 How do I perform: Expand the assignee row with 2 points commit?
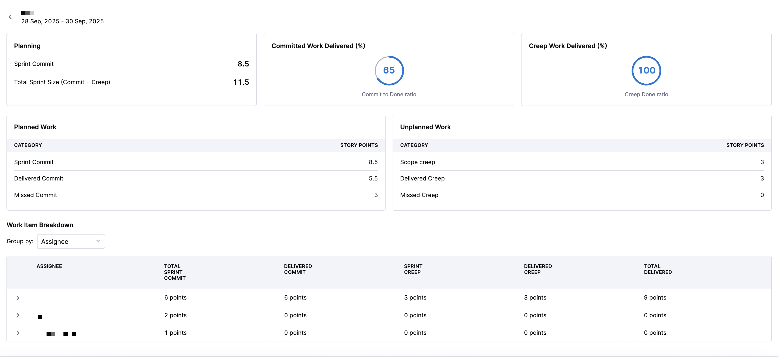[x=18, y=315]
